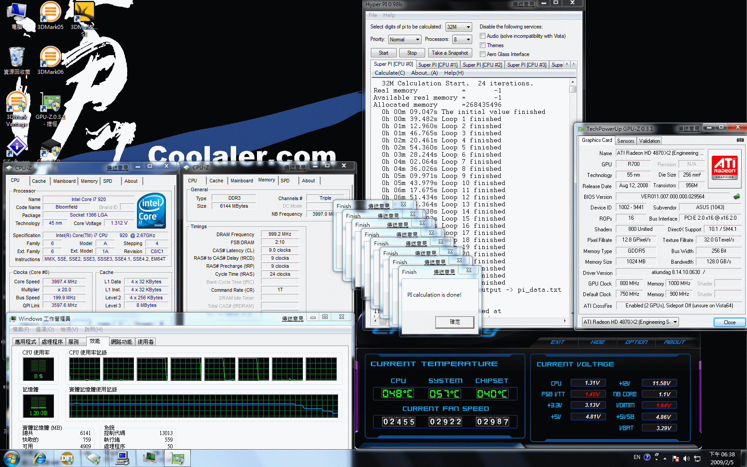Open the 3DMark06 desktop shortcut

tap(50, 60)
